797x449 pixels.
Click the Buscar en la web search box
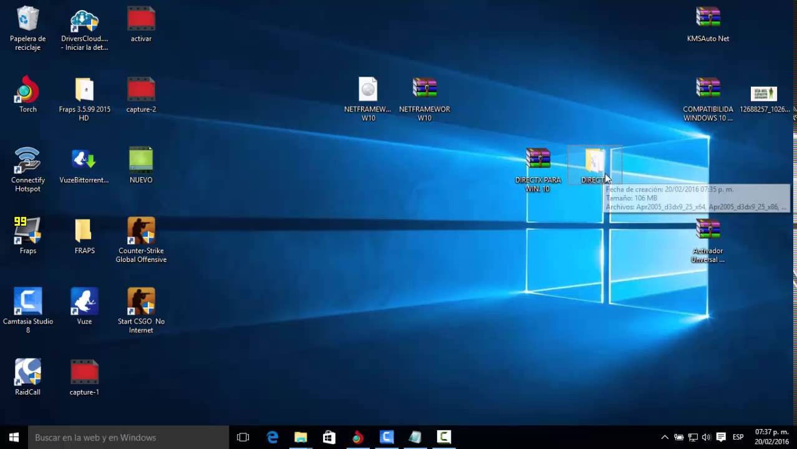(128, 437)
